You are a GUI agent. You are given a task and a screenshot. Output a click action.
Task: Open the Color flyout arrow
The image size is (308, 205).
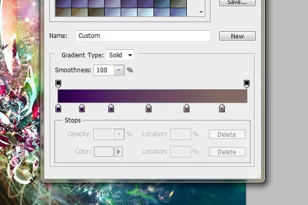(x=119, y=152)
